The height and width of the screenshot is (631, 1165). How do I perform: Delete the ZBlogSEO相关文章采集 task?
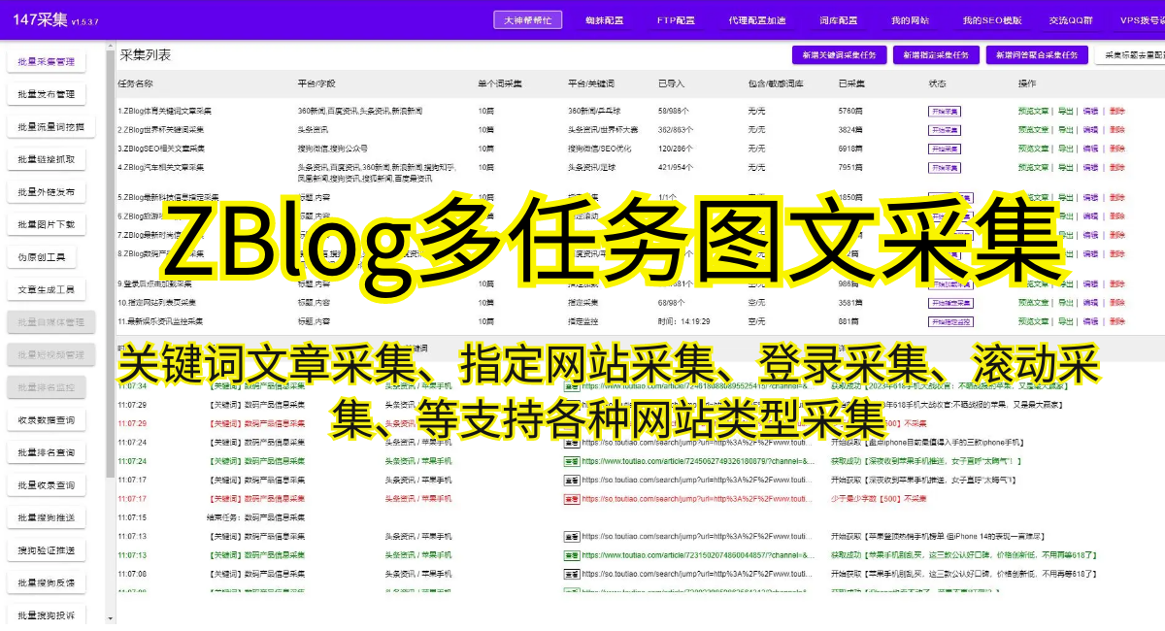tap(1116, 149)
